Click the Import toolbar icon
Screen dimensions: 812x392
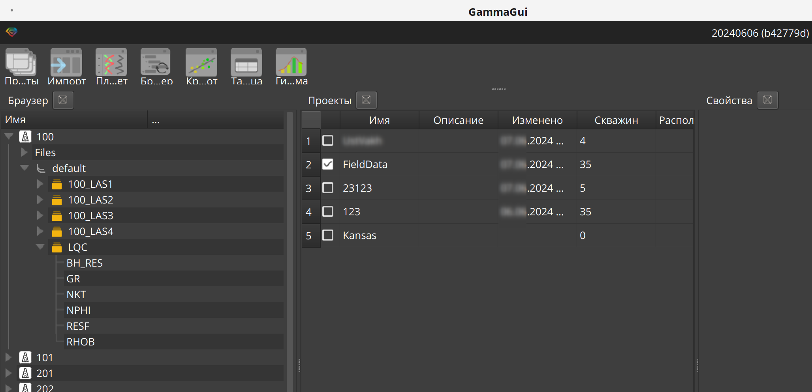point(66,63)
